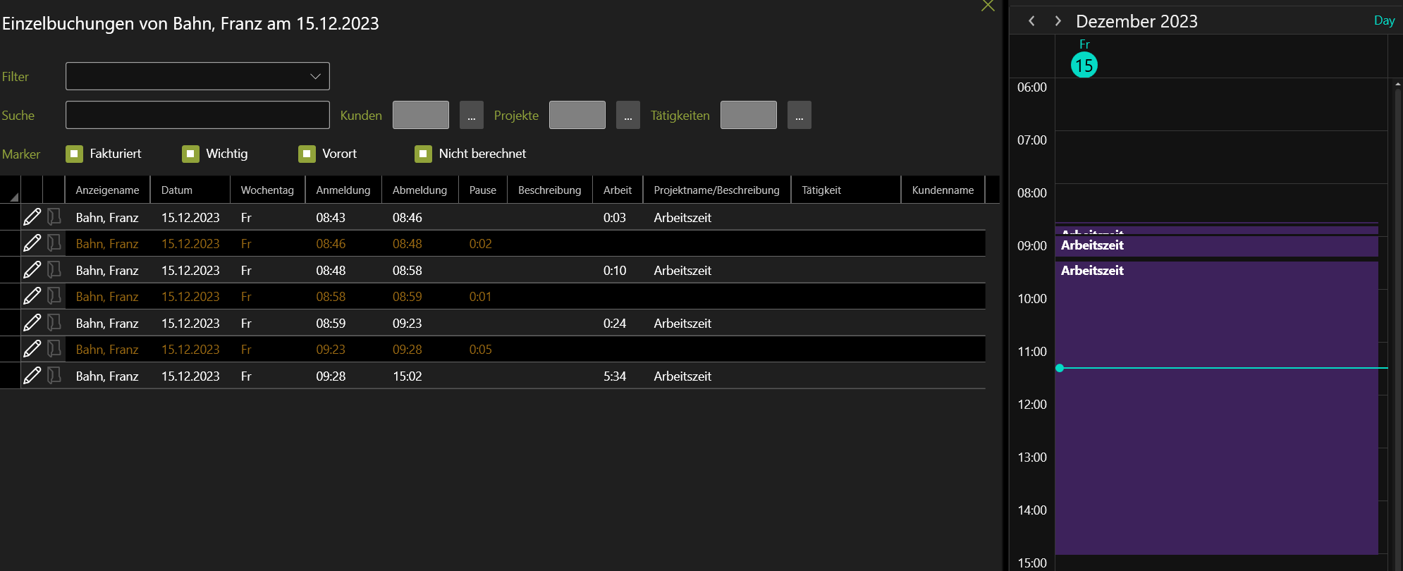This screenshot has height=571, width=1403.
Task: Click into the Suche text field
Action: click(197, 115)
